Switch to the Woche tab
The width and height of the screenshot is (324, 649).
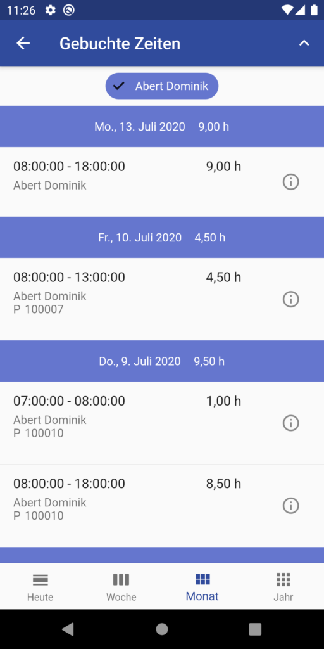pos(121,586)
